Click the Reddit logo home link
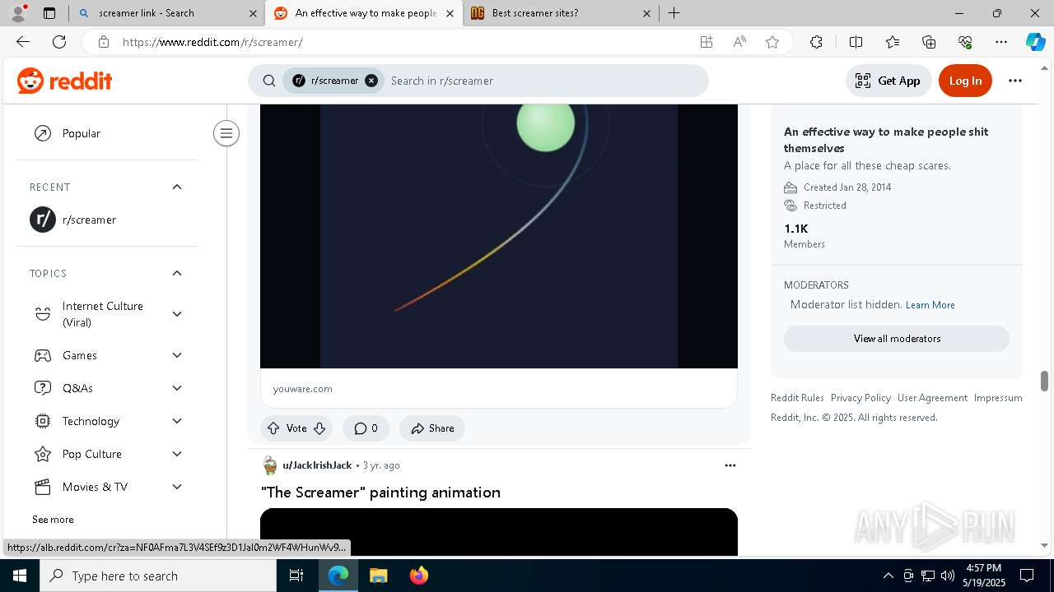 pyautogui.click(x=64, y=81)
